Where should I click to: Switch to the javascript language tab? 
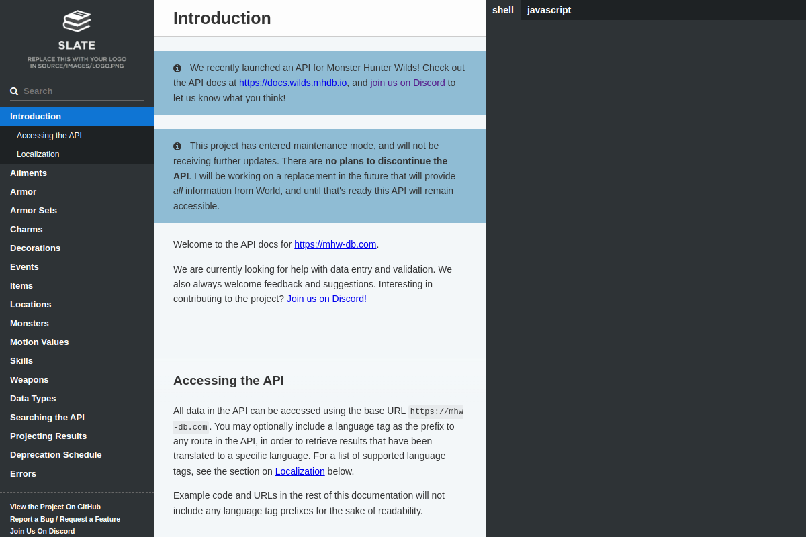coord(549,10)
